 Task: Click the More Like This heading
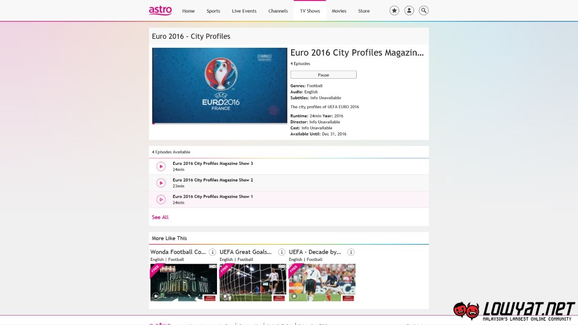(169, 238)
